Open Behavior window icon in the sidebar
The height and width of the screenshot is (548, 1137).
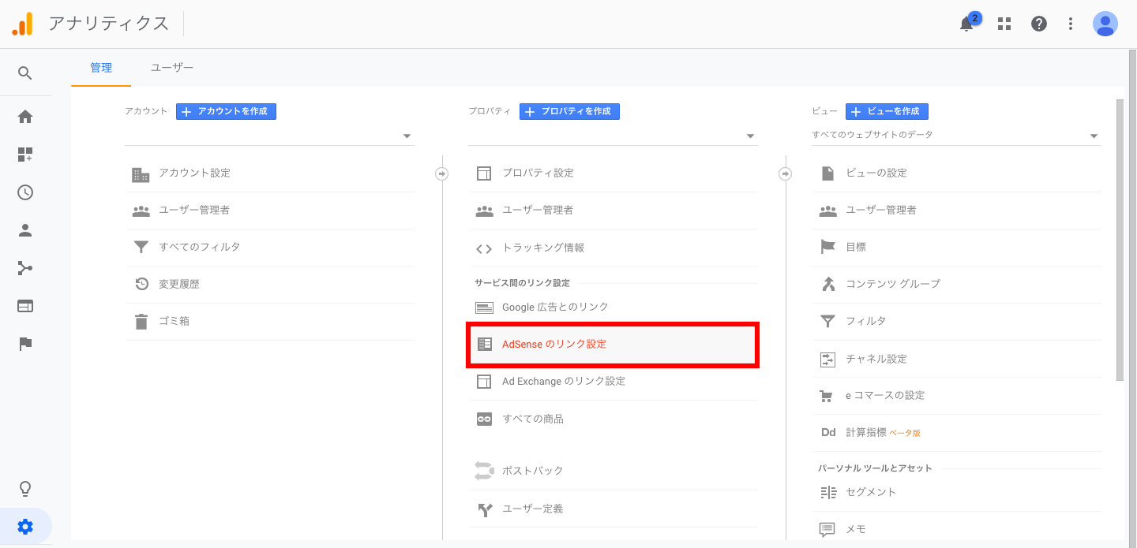(25, 306)
